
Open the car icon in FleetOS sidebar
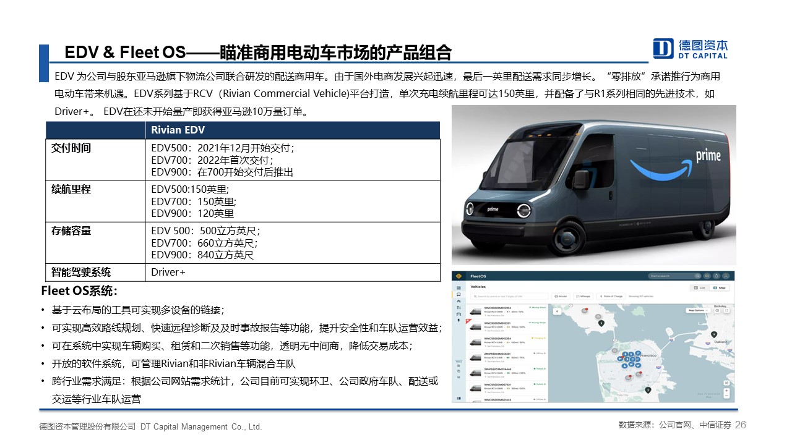click(458, 314)
